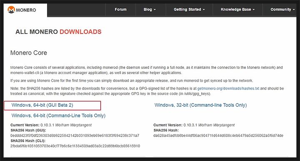Expand the Knowledge Base dropdown arrow
300x161 pixels.
click(253, 10)
